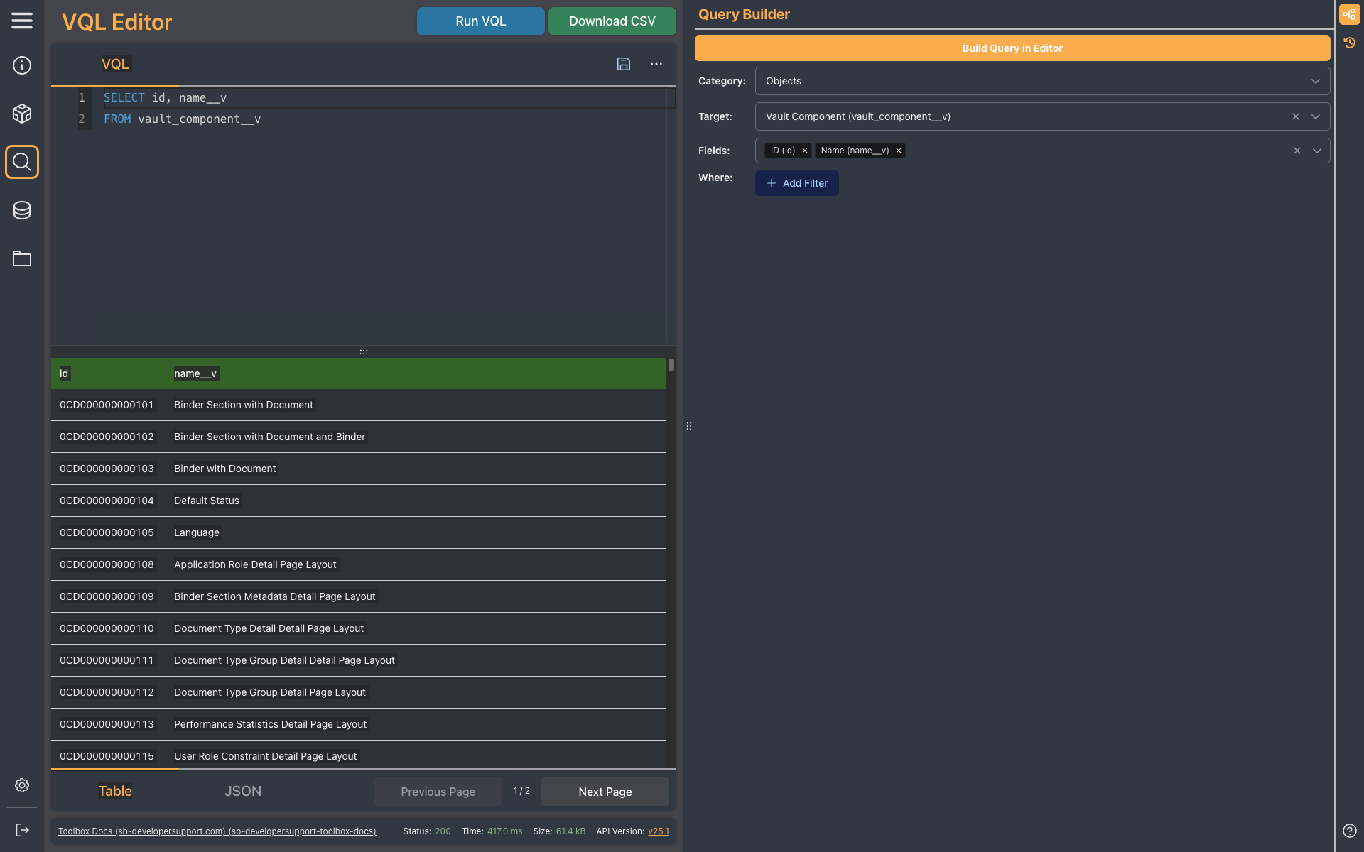Switch to the JSON tab
The width and height of the screenshot is (1364, 852).
pos(243,791)
